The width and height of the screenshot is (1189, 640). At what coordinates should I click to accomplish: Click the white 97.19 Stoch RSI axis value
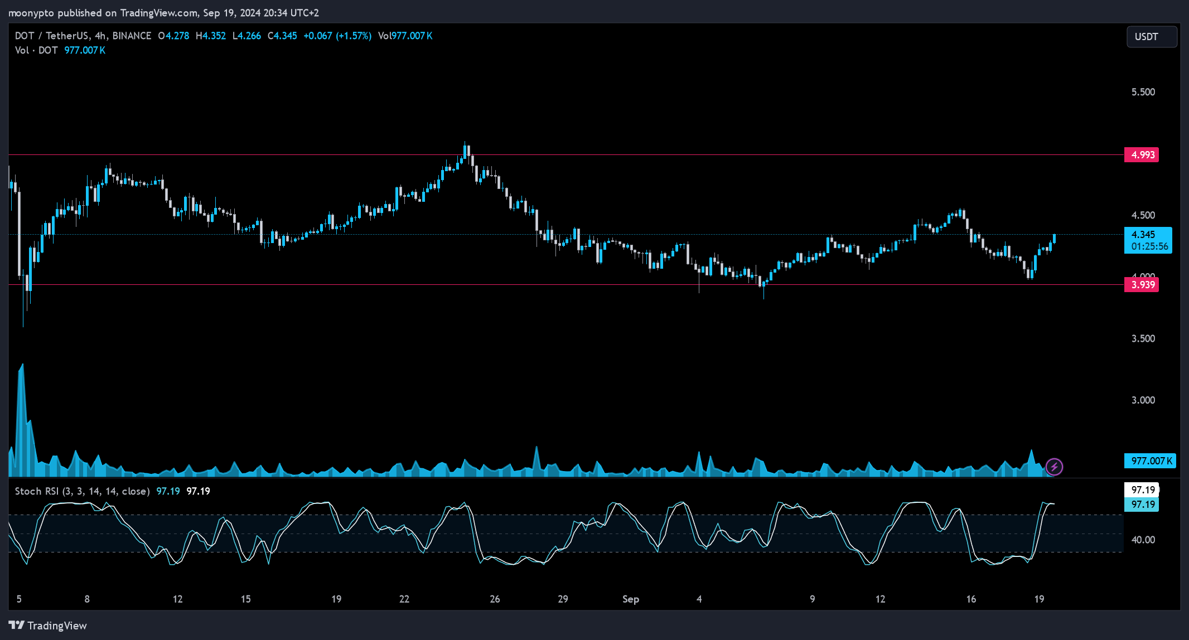1142,490
